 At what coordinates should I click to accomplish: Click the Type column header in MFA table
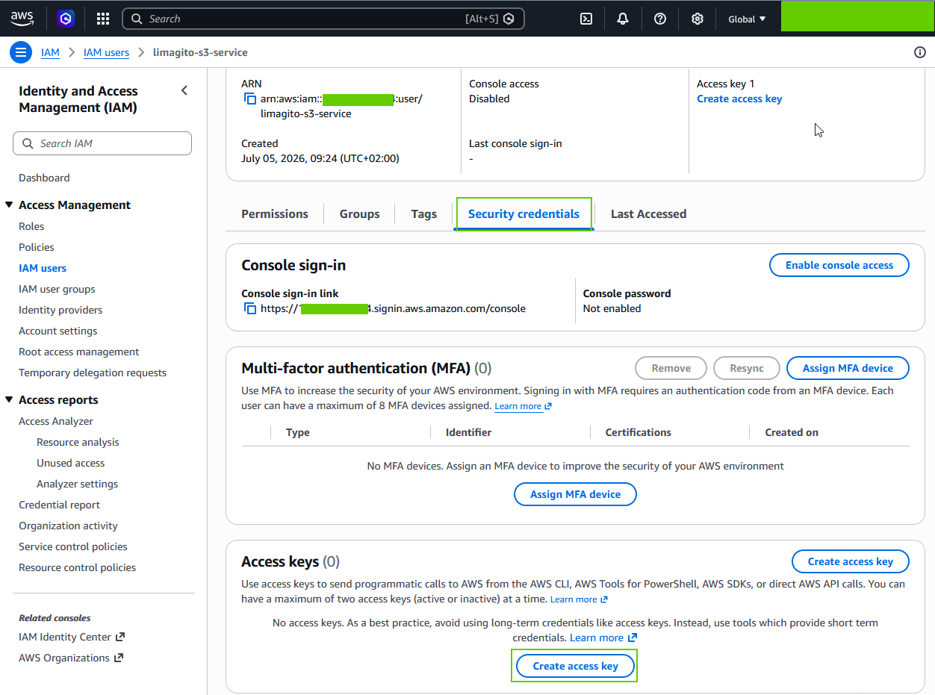point(298,432)
